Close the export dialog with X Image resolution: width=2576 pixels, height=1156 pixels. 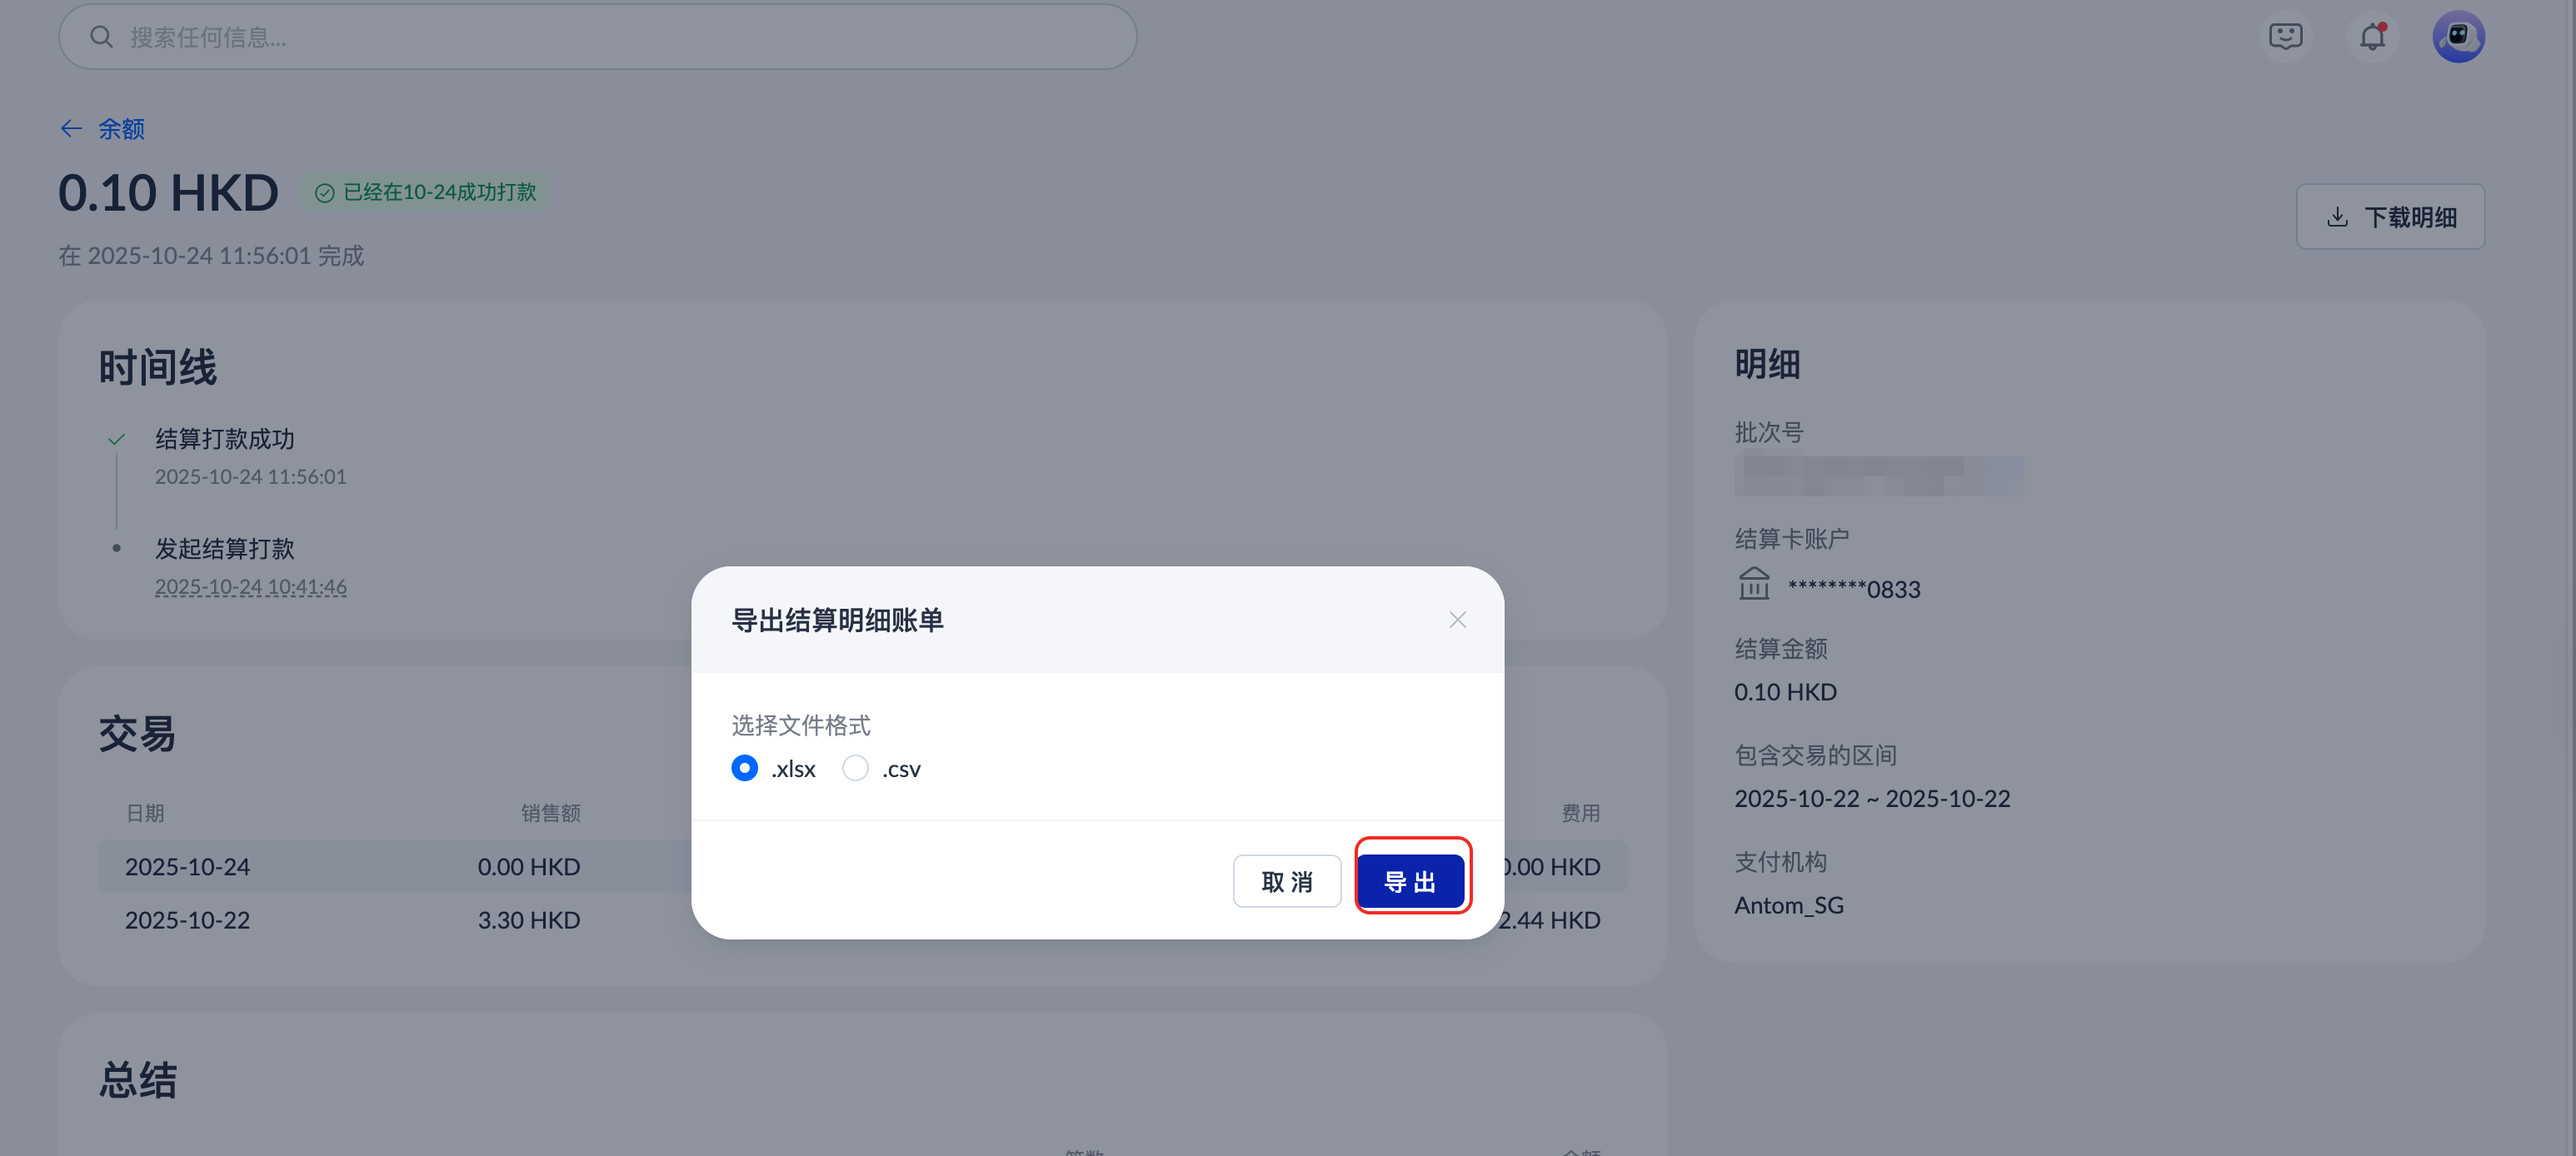tap(1457, 620)
